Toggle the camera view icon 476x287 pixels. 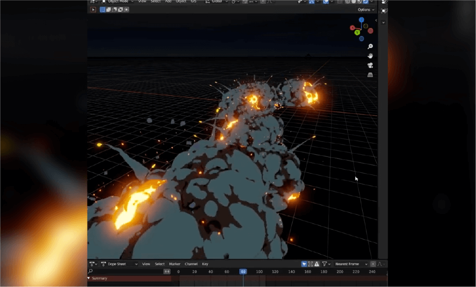(370, 65)
